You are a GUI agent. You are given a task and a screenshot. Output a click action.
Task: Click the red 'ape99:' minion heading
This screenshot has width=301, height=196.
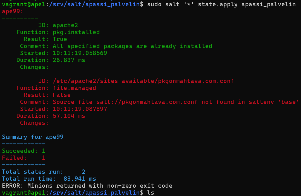point(13,11)
